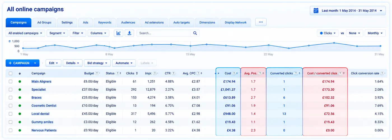
Task: Open All enabled campaigns dropdown
Action: [x=25, y=33]
